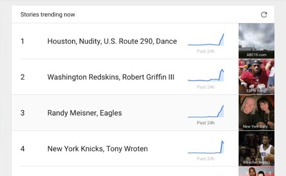The width and height of the screenshot is (286, 176).
Task: Click the trend sparkline for the Houston story
Action: click(x=206, y=40)
